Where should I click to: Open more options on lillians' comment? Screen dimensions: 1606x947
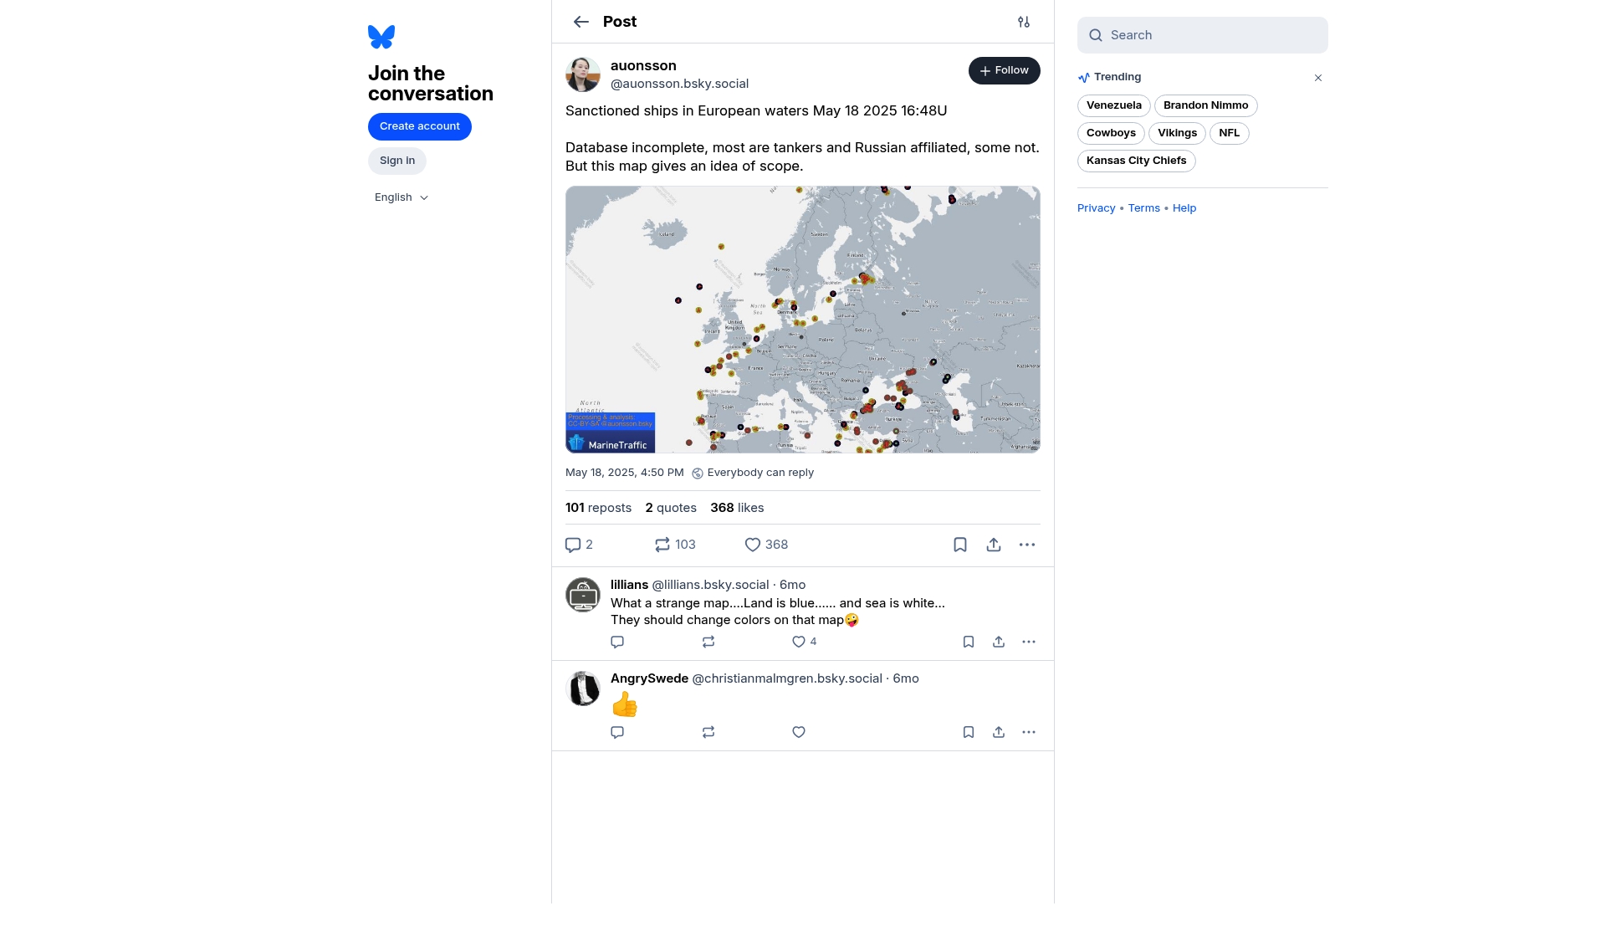tap(1029, 642)
